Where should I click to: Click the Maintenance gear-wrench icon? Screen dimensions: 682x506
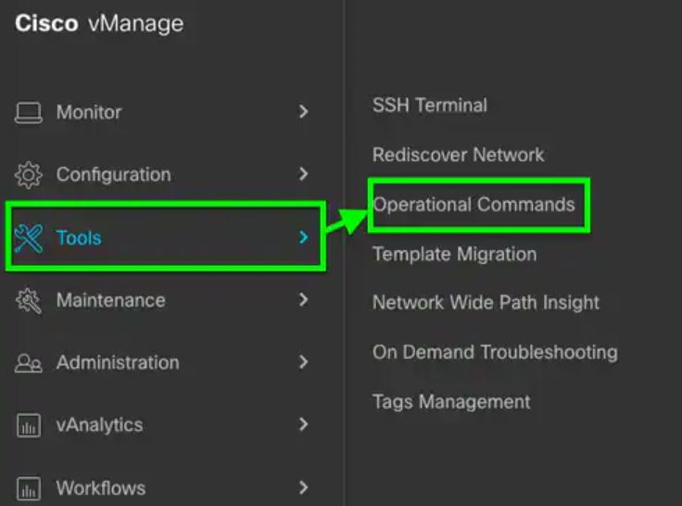click(x=29, y=300)
